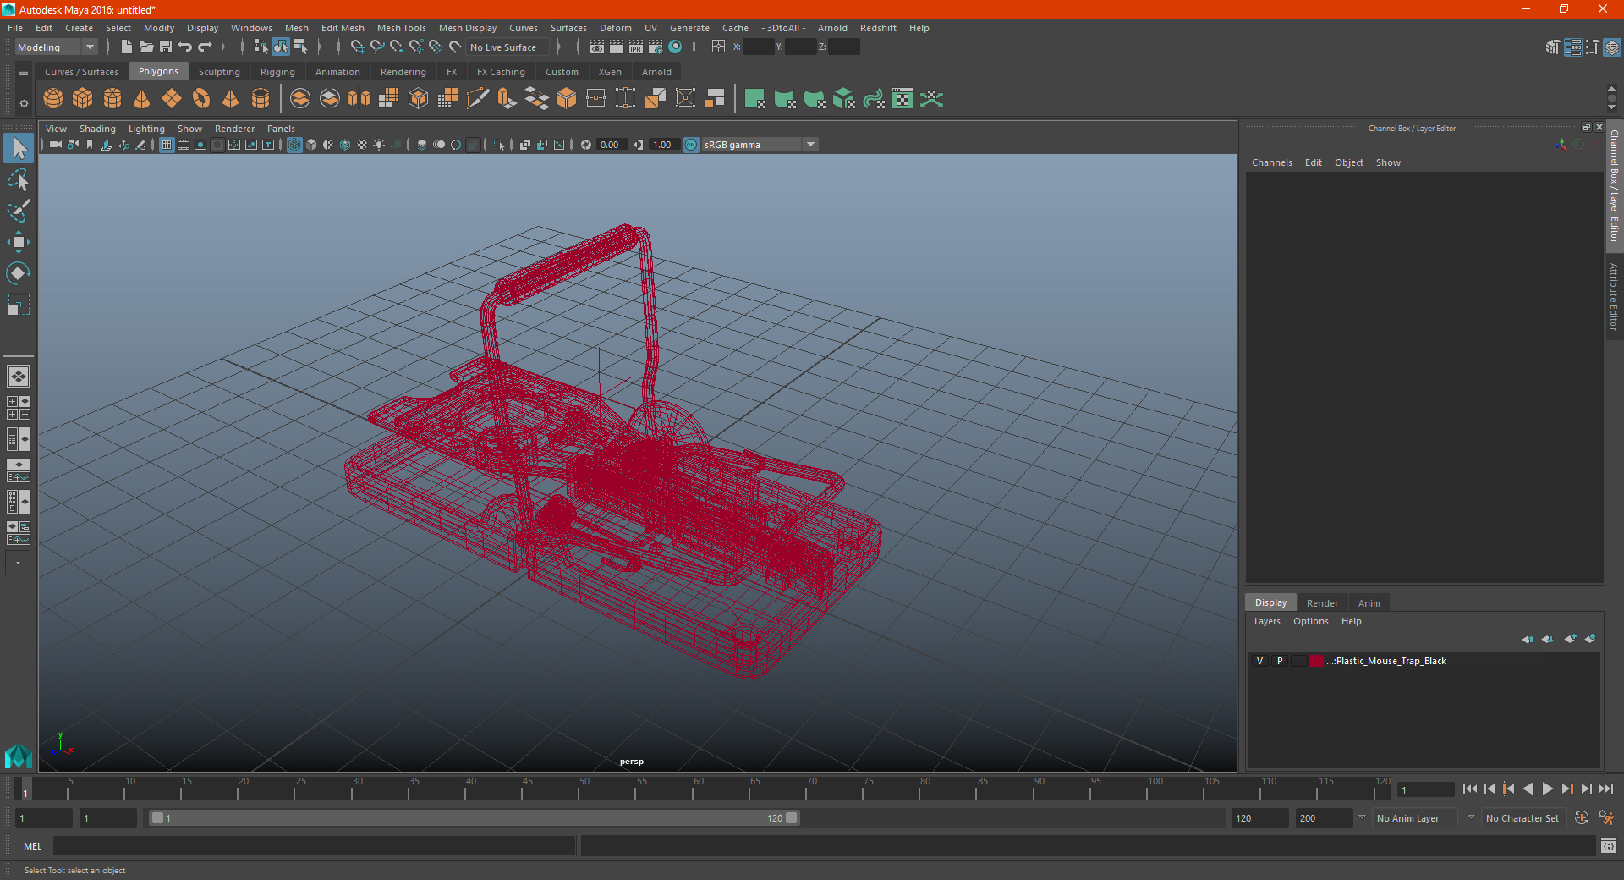Activate the Rotate tool in toolbox
This screenshot has width=1624, height=880.
click(x=19, y=273)
